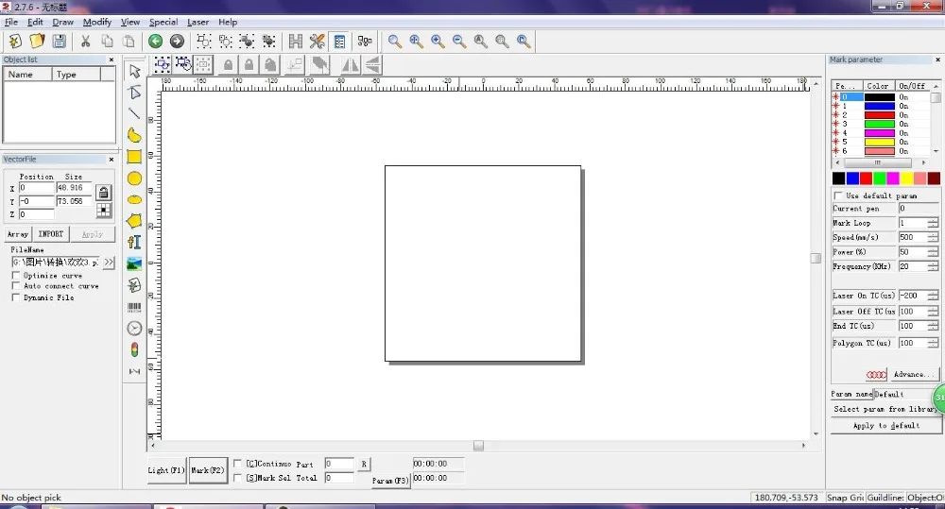Click the Mark Loop spinner arrows
945x509 pixels.
[933, 223]
